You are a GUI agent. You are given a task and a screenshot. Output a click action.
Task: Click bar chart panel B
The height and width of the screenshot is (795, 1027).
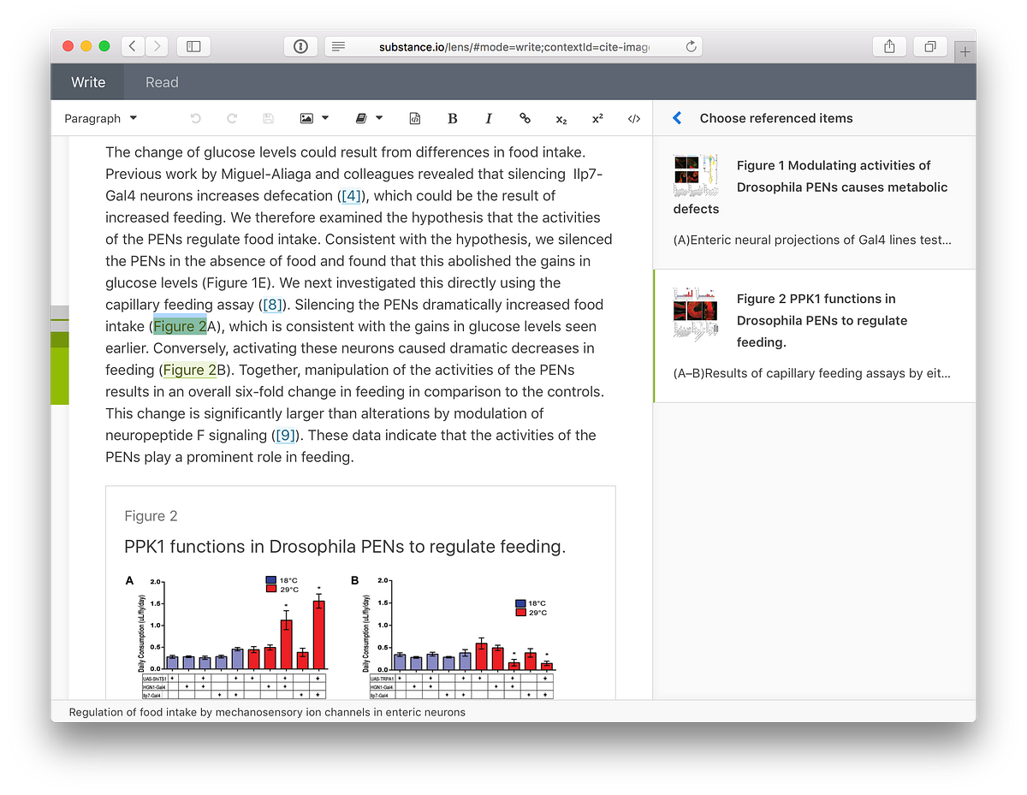tap(453, 636)
